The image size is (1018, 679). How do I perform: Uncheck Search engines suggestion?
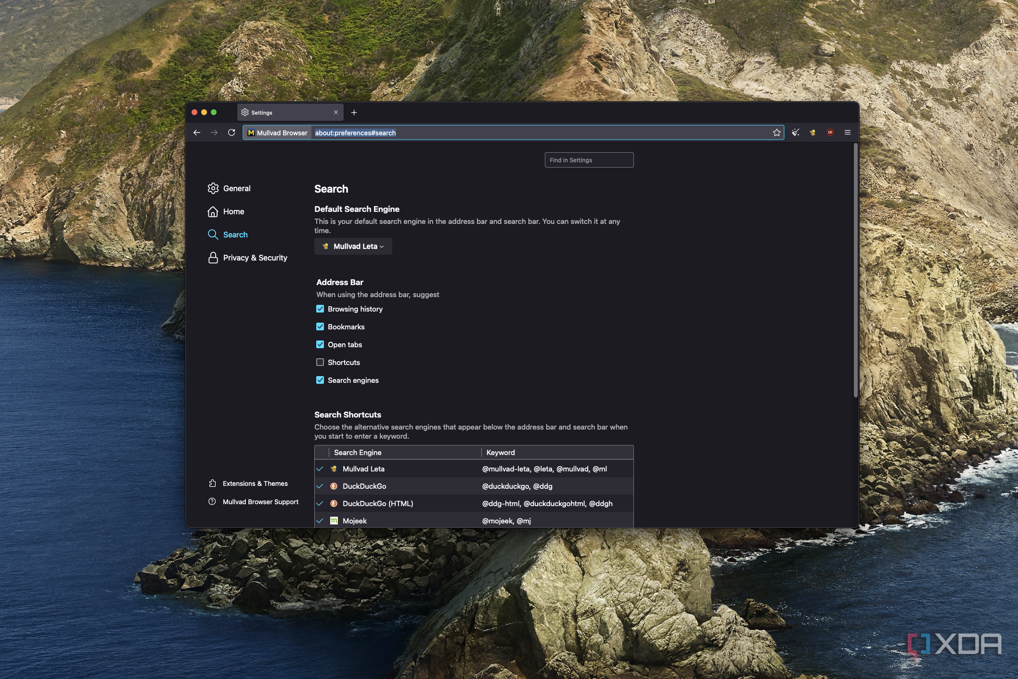click(x=320, y=380)
